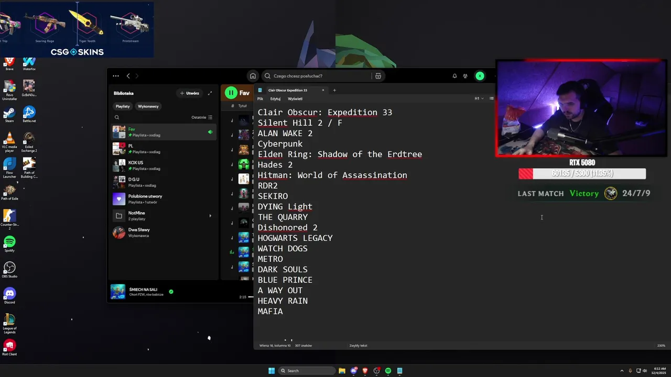Viewport: 671px width, 377px height.
Task: Open Spotify's browse icon beside the search field
Action: [x=378, y=76]
